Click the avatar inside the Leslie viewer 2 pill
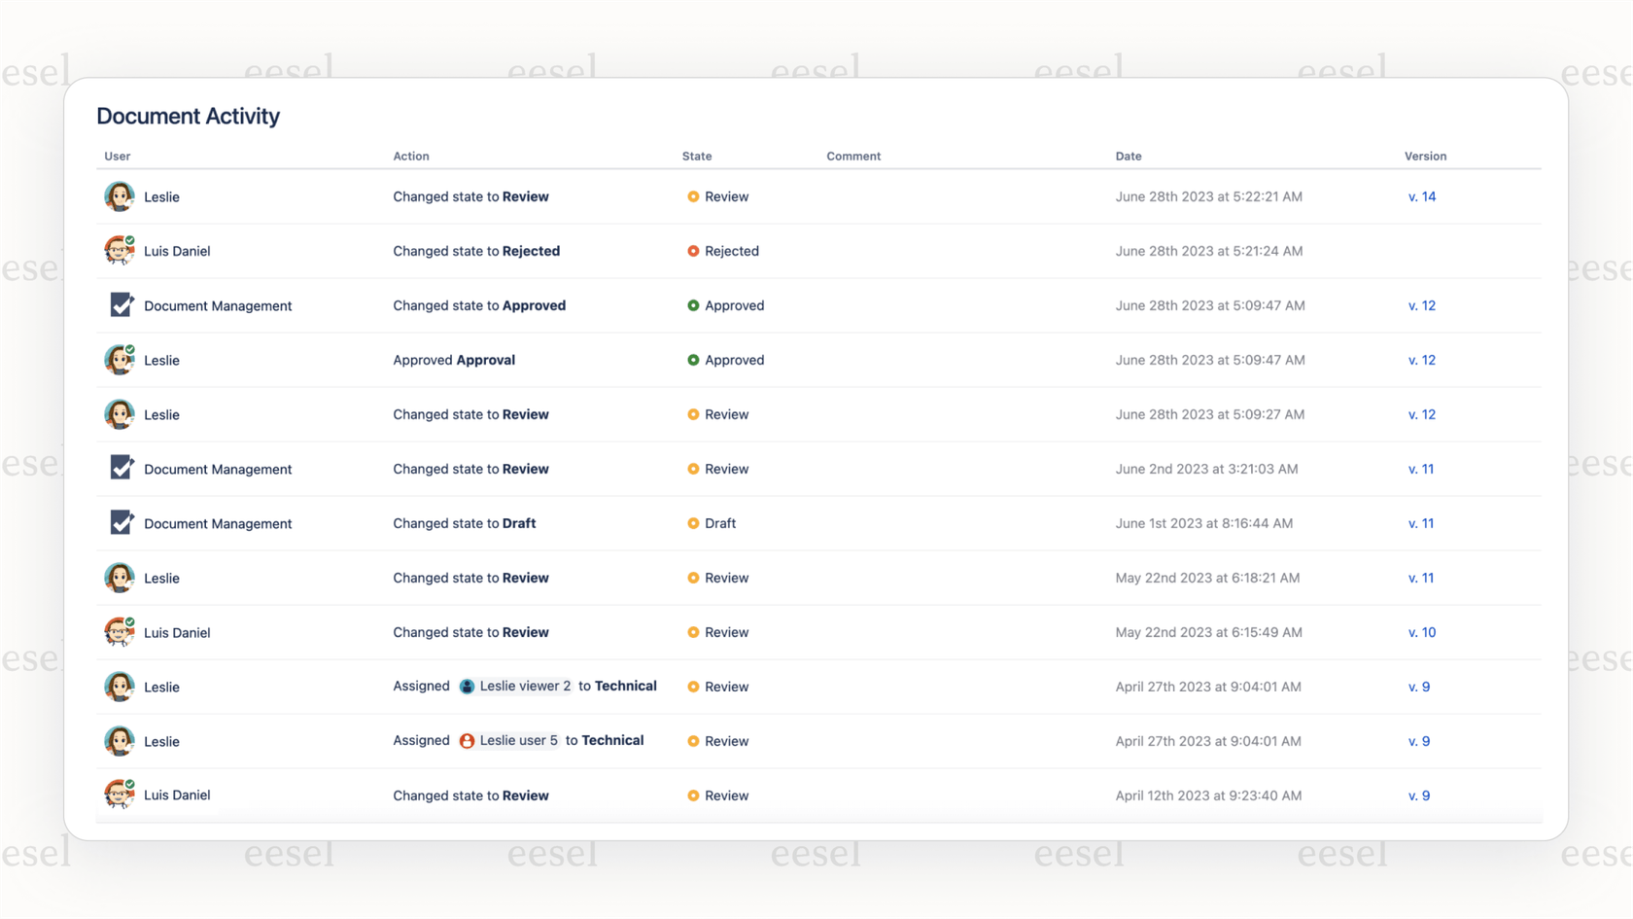The image size is (1633, 919). point(467,686)
